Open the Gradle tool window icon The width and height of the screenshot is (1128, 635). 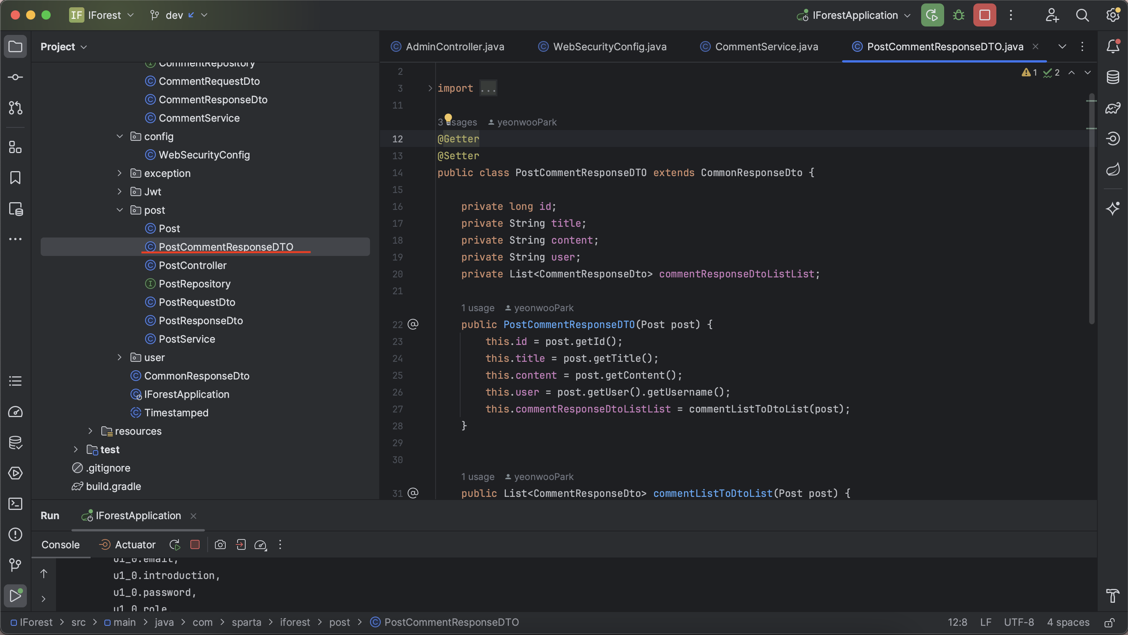pyautogui.click(x=1113, y=108)
